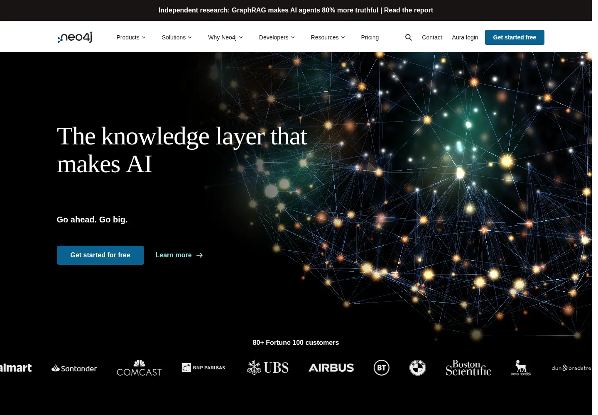Screen dimensions: 598x415
Task: Click the UBS logo
Action: [x=268, y=368]
